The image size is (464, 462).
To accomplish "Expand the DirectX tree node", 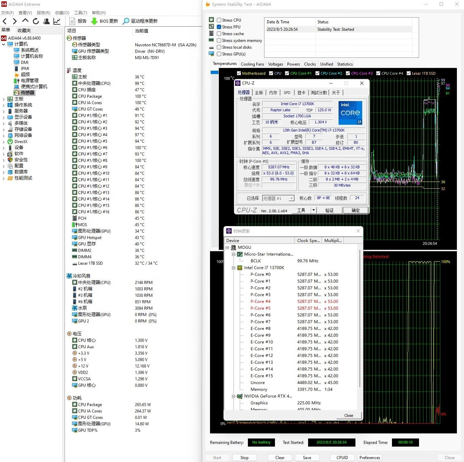I will [3, 142].
